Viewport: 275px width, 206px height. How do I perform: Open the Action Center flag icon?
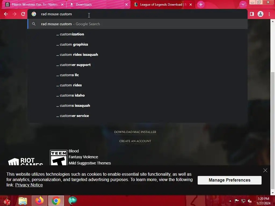pos(237,201)
